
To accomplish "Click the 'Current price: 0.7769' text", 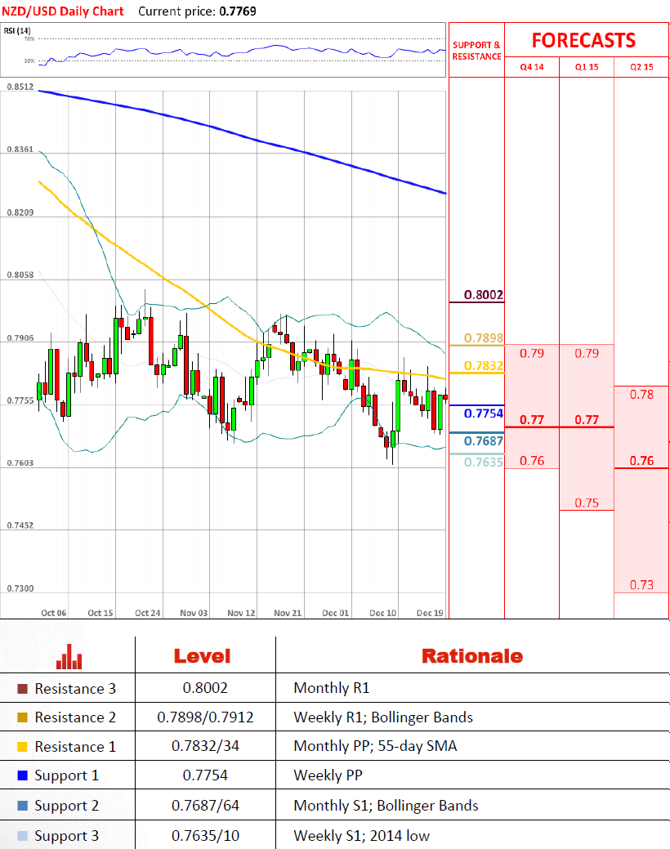I will pyautogui.click(x=197, y=11).
